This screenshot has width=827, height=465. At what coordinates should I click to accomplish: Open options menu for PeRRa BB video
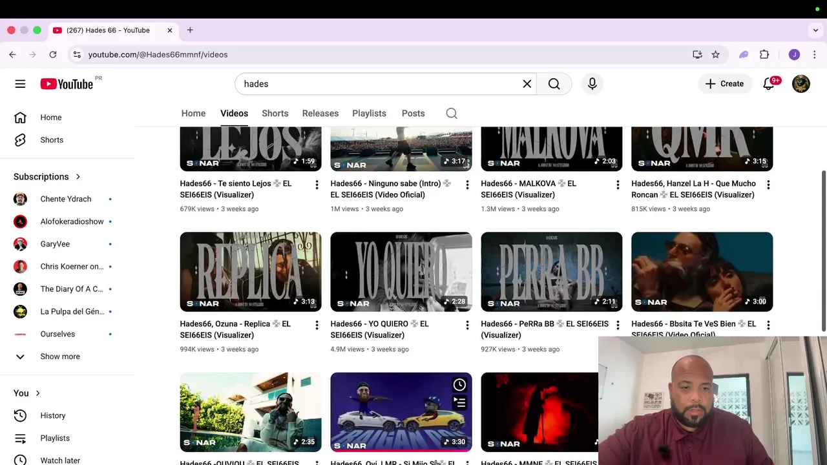618,325
